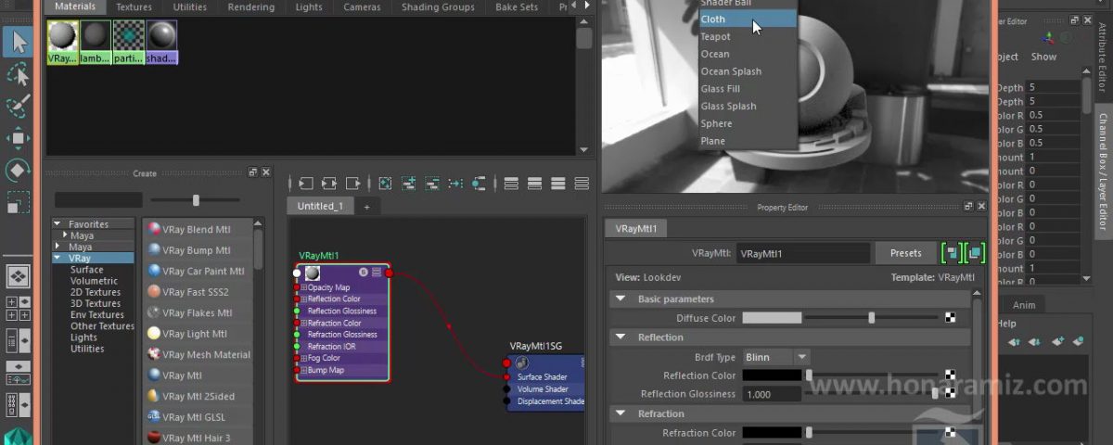Open the Brdf Type dropdown
This screenshot has height=445, width=1113.
tap(776, 357)
